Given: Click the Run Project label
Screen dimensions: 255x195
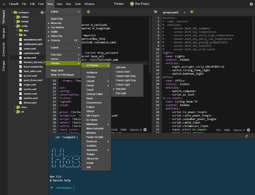Looking at the screenshot, I should (142, 4).
